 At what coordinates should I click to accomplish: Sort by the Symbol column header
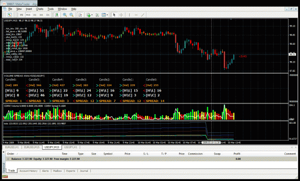click(x=108, y=154)
